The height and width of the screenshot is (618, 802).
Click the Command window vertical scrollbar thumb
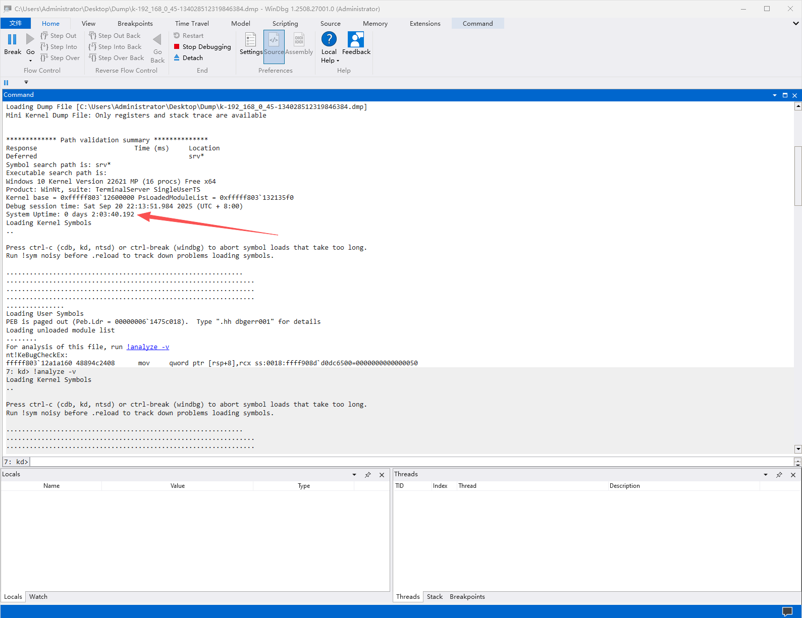tap(798, 176)
